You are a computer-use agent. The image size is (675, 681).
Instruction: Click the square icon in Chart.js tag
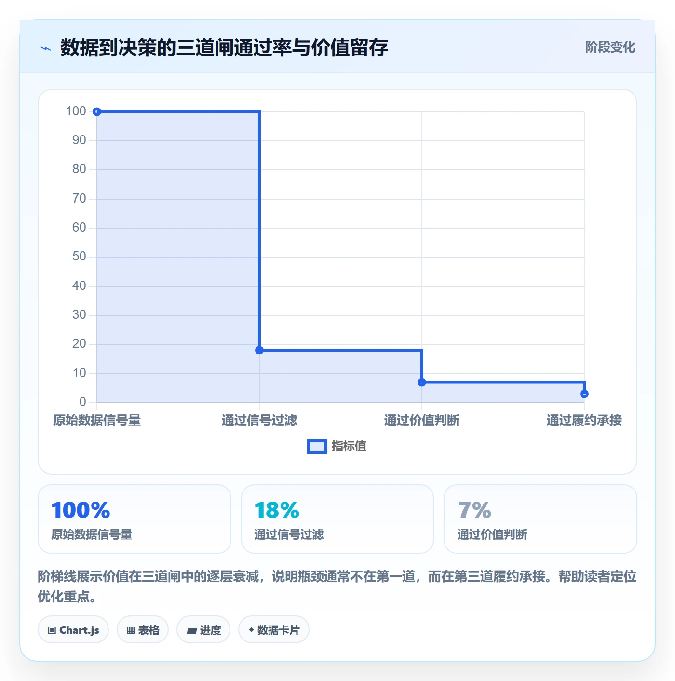click(x=52, y=630)
